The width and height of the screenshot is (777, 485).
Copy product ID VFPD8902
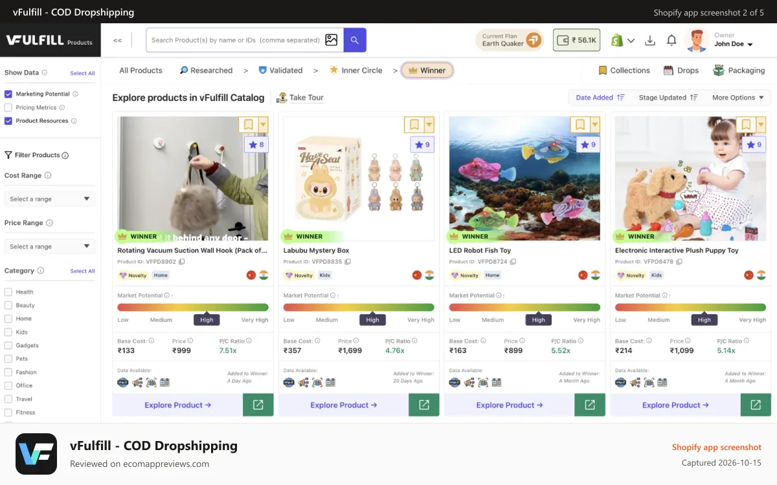tap(182, 262)
